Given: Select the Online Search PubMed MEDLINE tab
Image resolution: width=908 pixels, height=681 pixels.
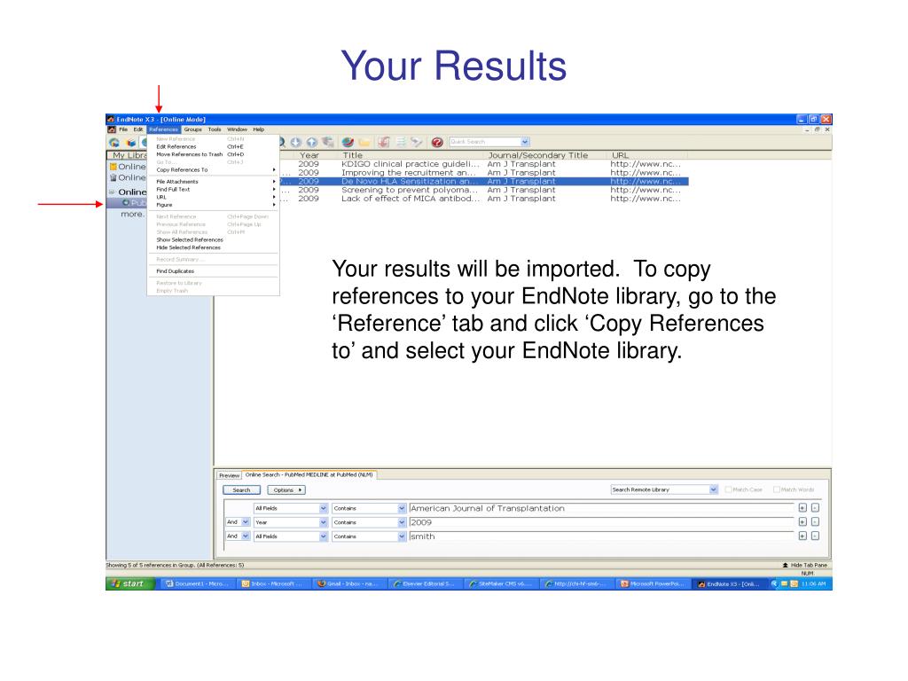Looking at the screenshot, I should [309, 475].
